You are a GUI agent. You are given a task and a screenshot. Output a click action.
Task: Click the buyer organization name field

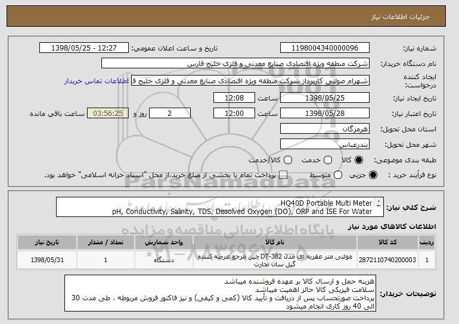click(235, 64)
